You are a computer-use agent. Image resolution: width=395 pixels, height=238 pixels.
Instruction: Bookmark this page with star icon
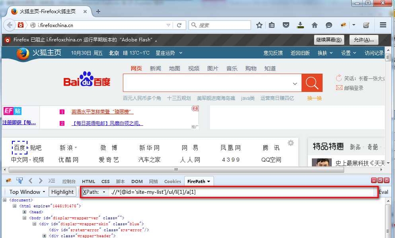coord(259,25)
